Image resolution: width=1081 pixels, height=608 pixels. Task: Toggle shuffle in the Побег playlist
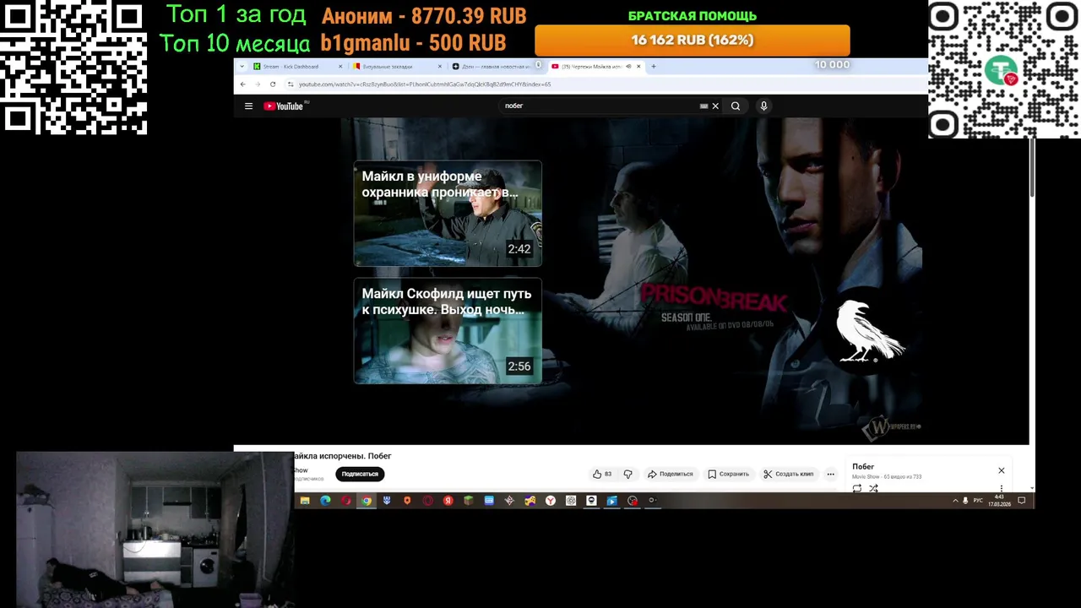click(873, 488)
